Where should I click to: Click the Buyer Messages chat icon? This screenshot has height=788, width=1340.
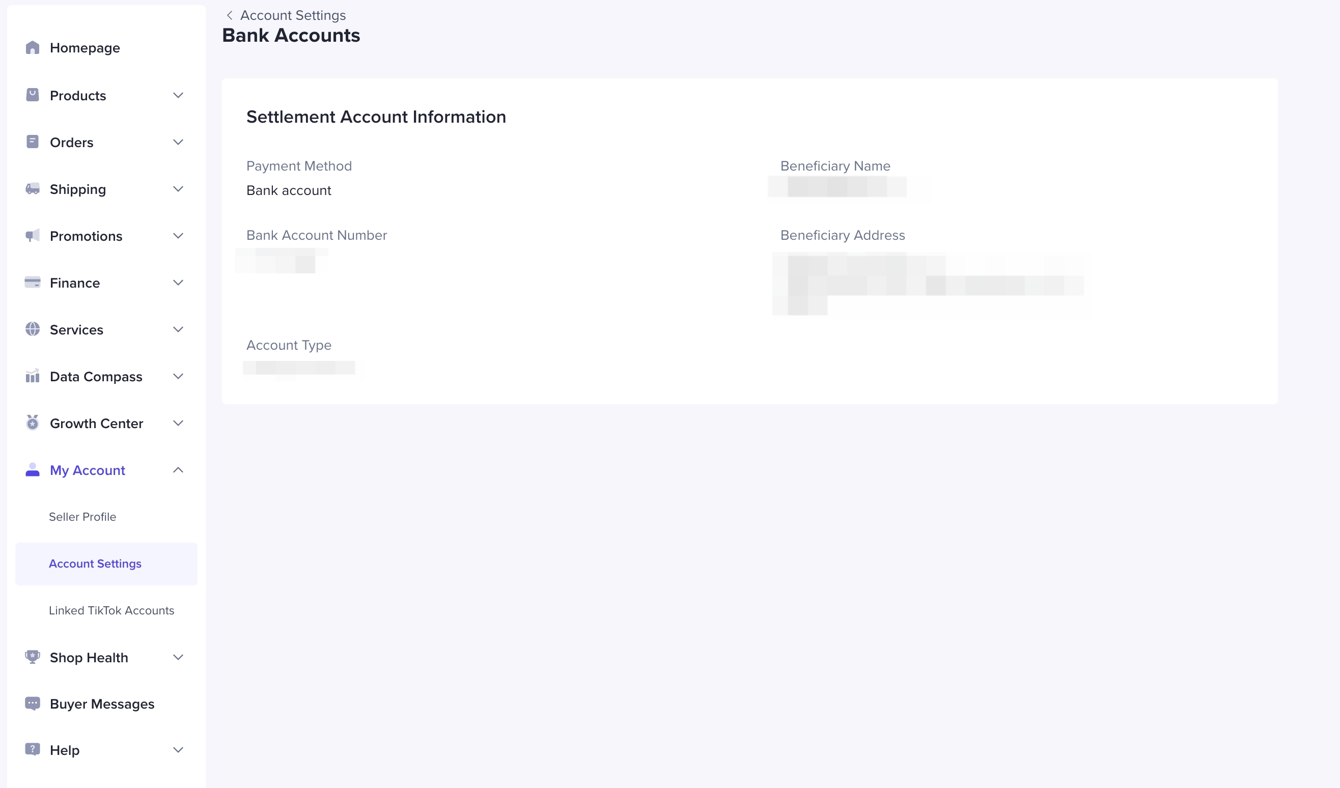point(33,703)
